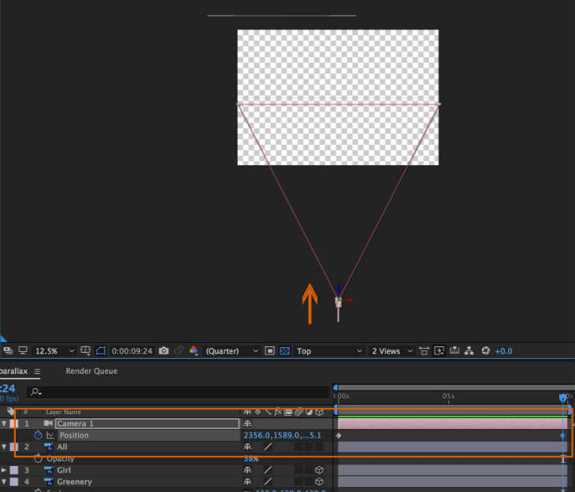Screen dimensions: 575x492
Task: Switch to the Render Queue tab
Action: pyautogui.click(x=91, y=372)
